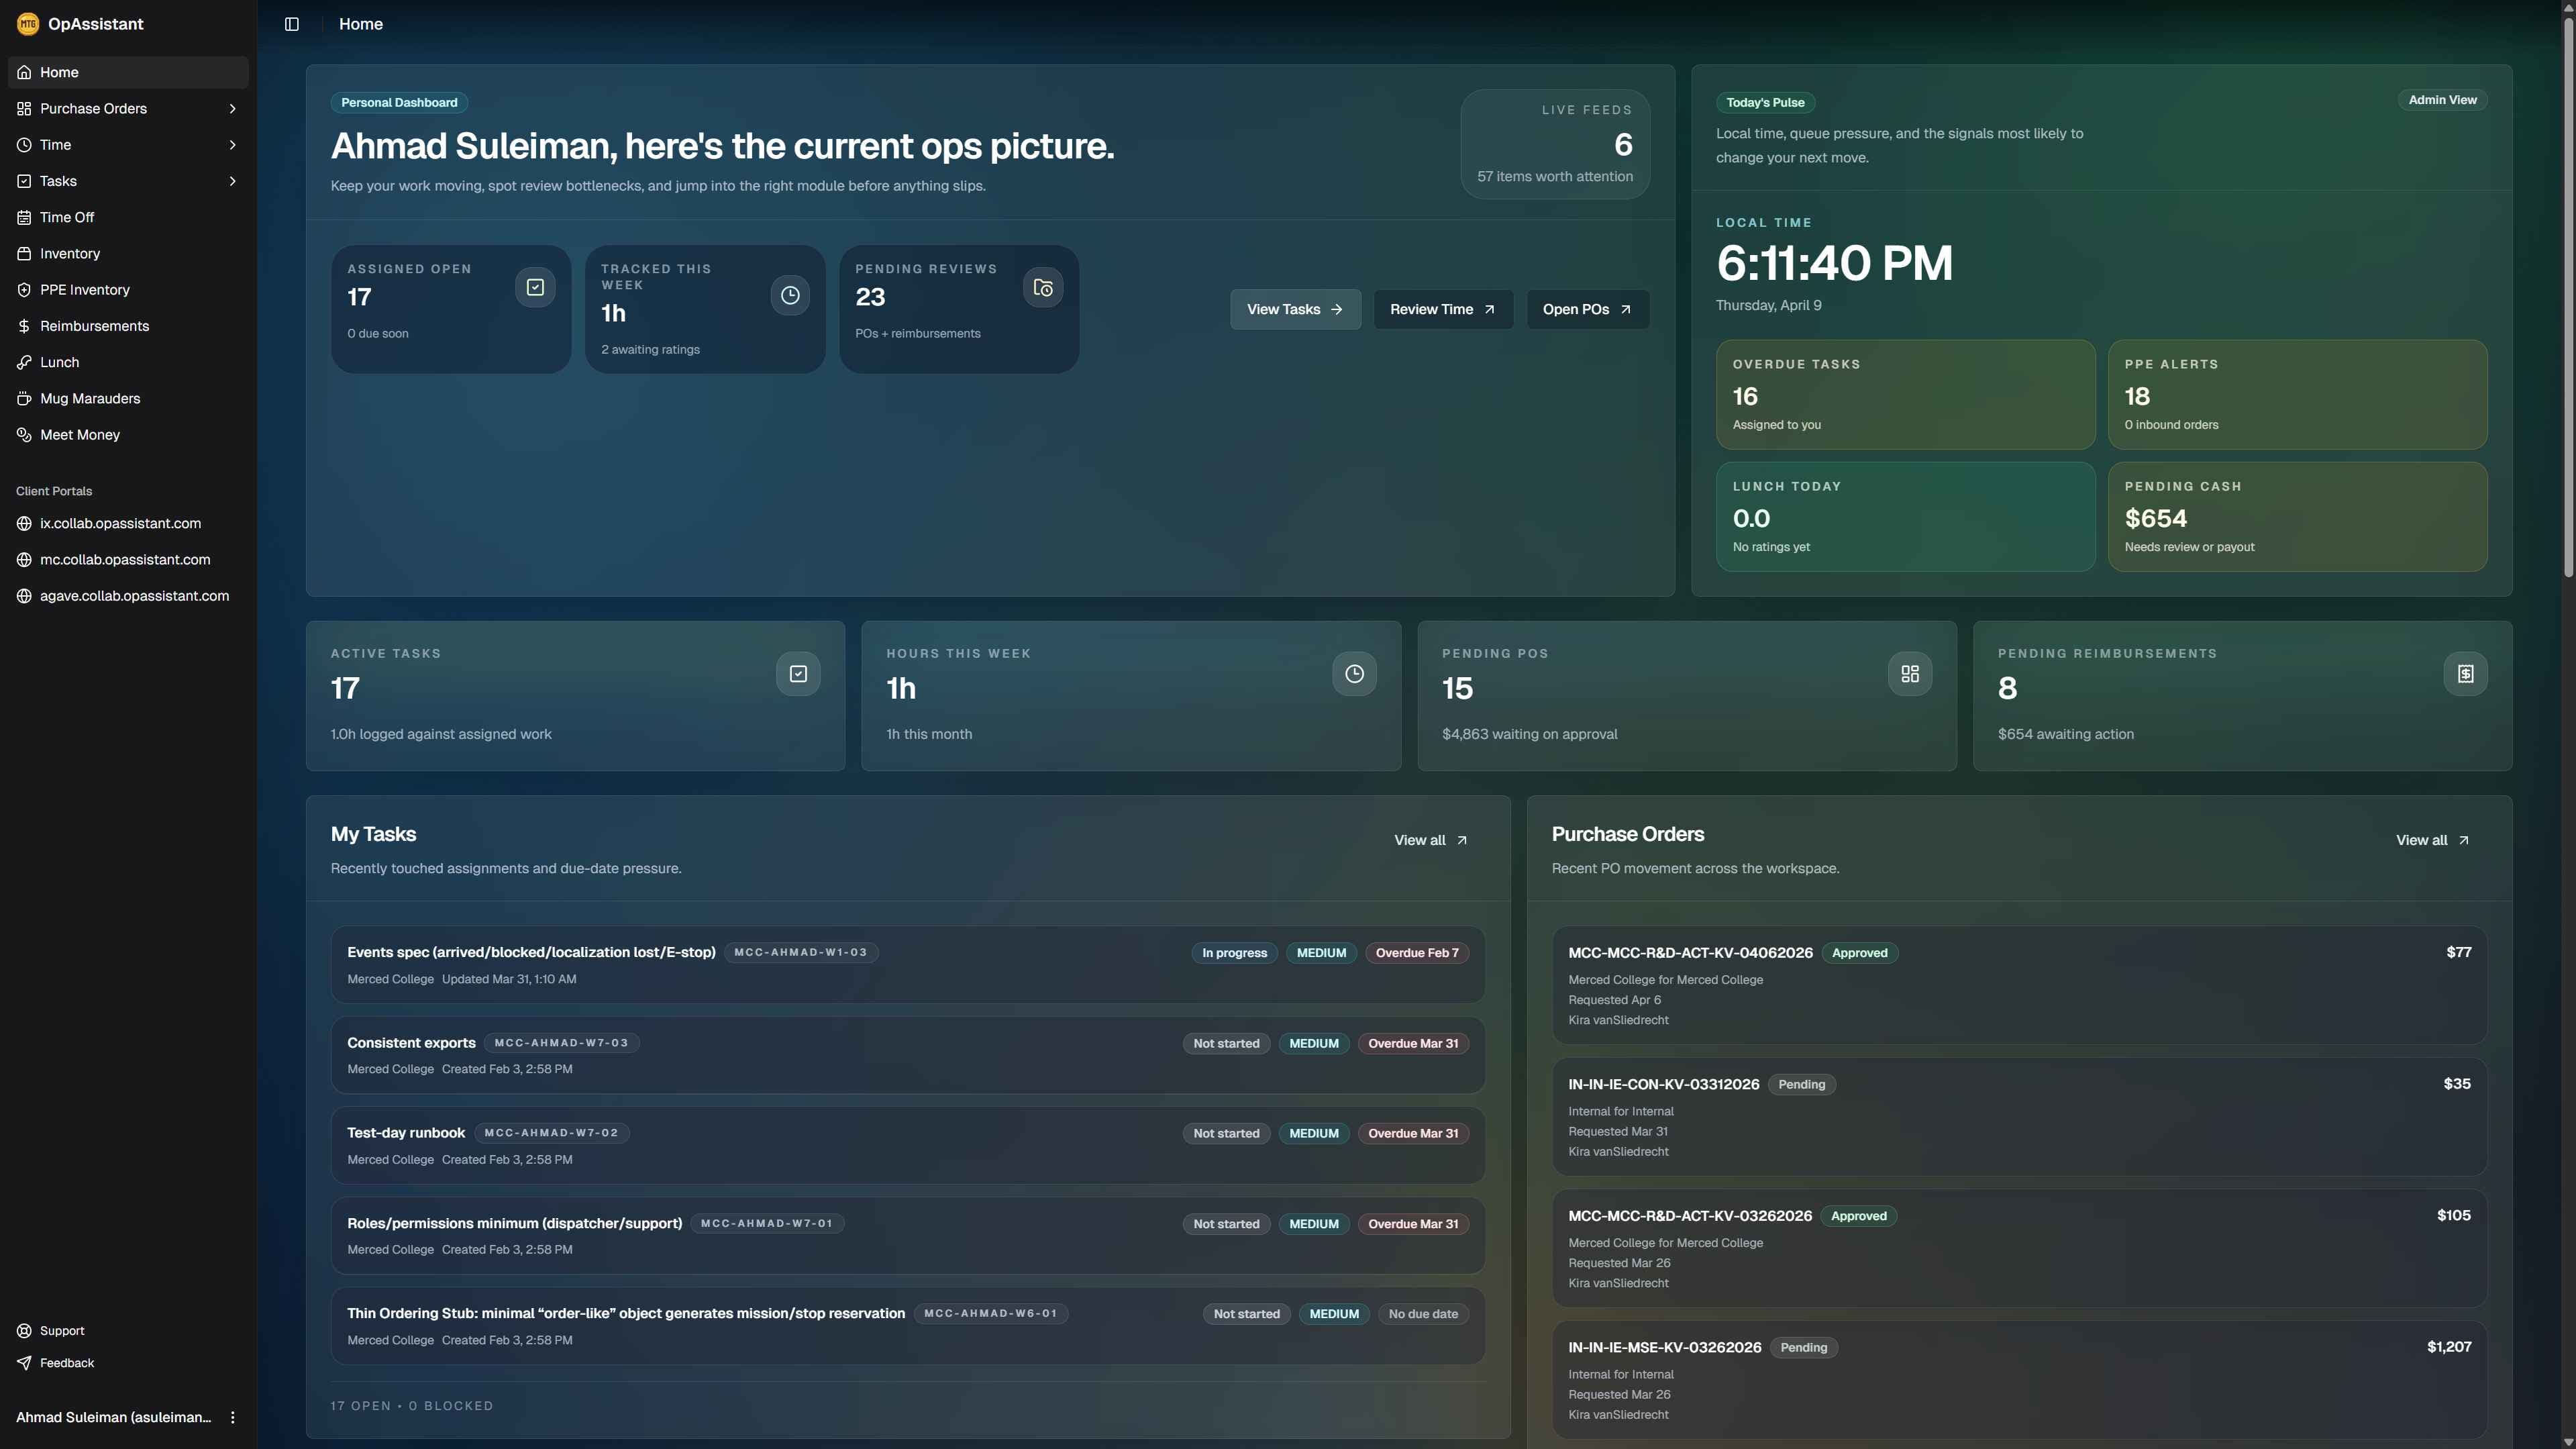This screenshot has width=2576, height=1449.
Task: Expand the Tasks menu in the sidebar
Action: [233, 181]
